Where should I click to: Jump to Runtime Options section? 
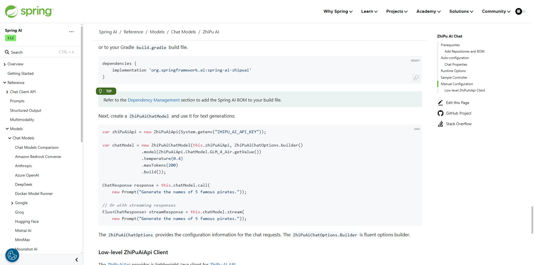[x=453, y=71]
